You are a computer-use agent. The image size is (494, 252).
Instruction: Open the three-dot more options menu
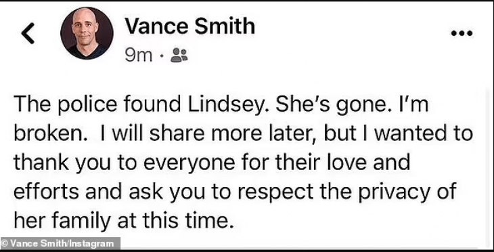click(462, 33)
